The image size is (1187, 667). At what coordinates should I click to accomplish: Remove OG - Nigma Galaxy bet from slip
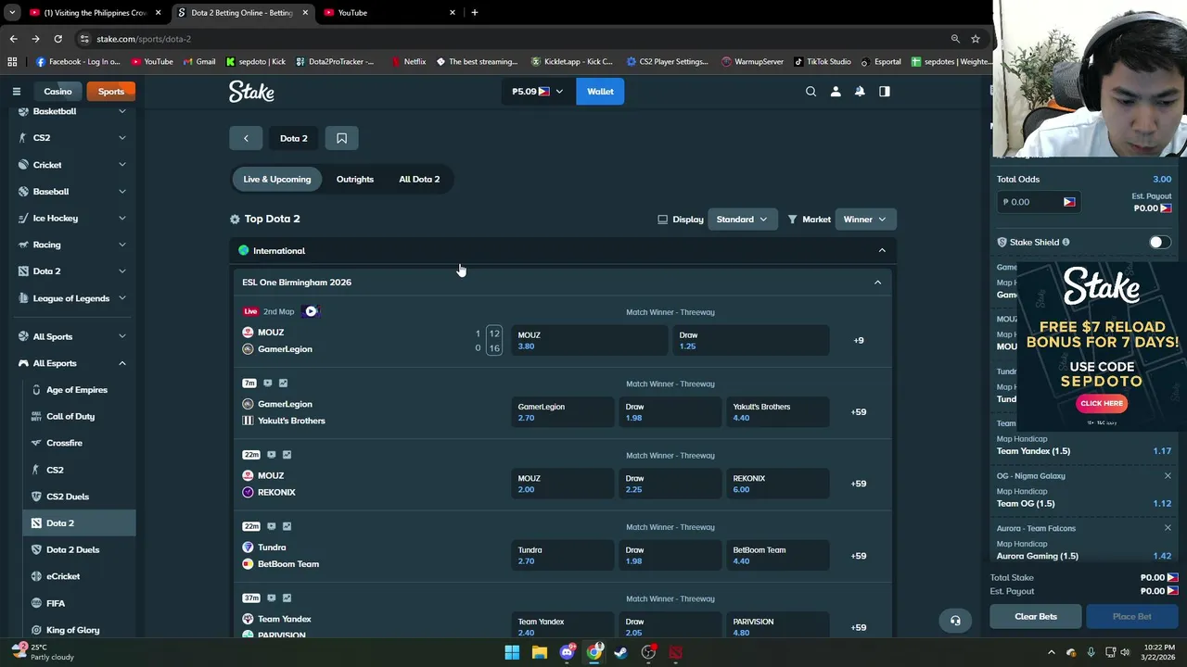pos(1168,475)
